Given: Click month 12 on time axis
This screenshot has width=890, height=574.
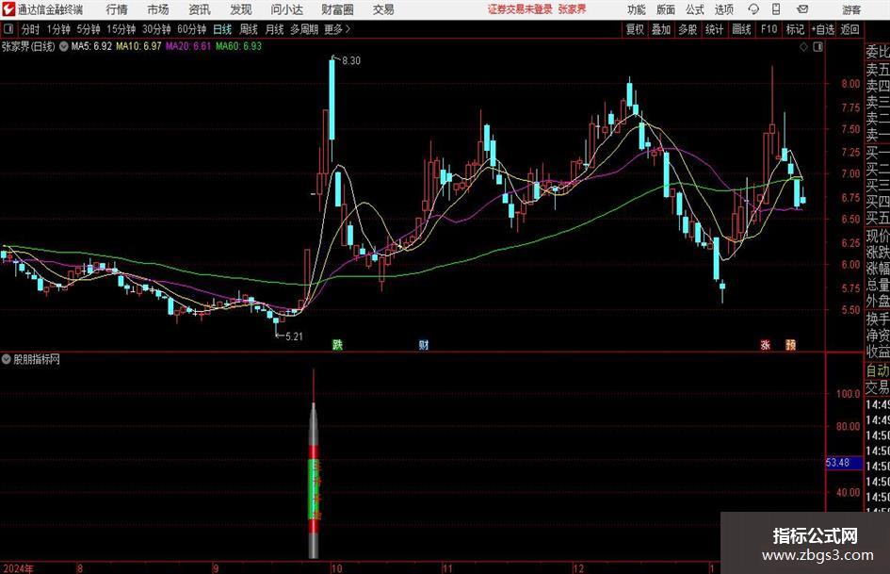Looking at the screenshot, I should point(578,568).
